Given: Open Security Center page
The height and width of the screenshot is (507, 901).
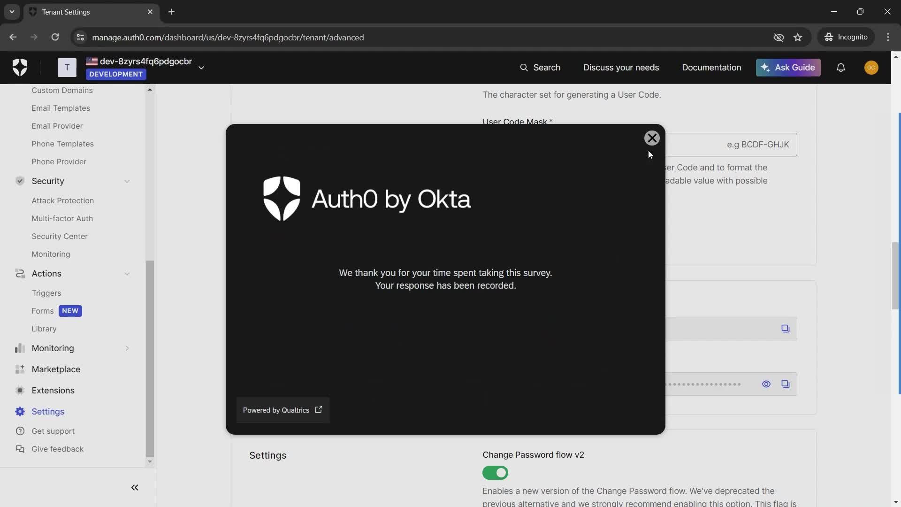Looking at the screenshot, I should [x=60, y=236].
